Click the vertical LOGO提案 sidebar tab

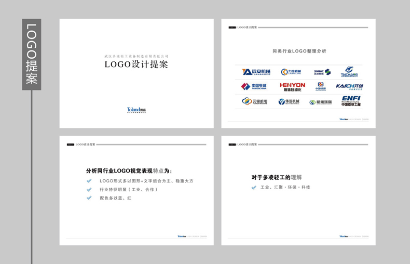tap(32, 54)
